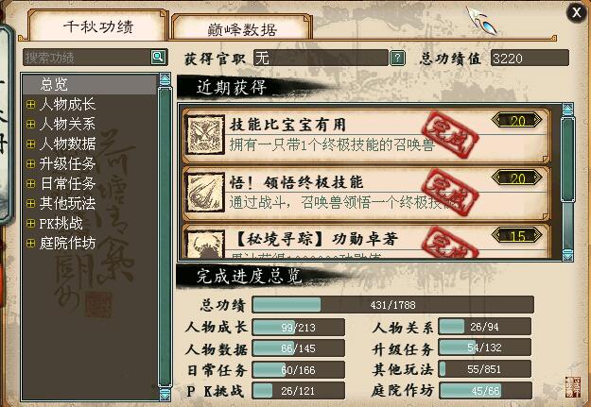Expand the 人物关系 category
Viewport: 591px width, 407px height.
point(31,125)
